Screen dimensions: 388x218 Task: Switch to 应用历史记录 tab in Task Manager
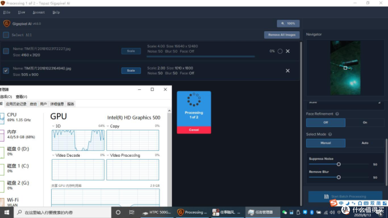(16, 104)
